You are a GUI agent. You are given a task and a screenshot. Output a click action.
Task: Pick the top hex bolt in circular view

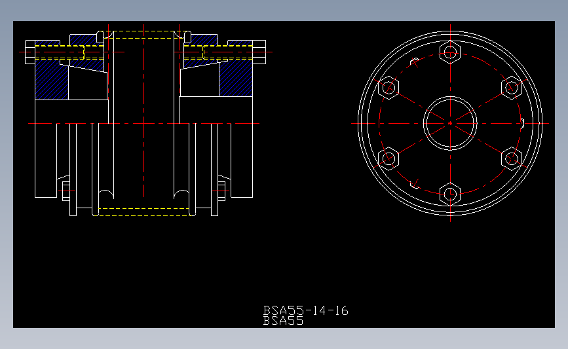(x=450, y=53)
